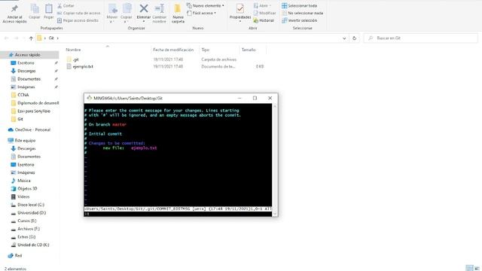Screen dimensions: 482x271
Task: Maximize the MINGW64 terminal window
Action: 255,98
